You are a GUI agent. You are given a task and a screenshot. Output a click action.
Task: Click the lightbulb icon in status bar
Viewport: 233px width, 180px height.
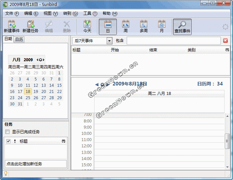point(6,173)
